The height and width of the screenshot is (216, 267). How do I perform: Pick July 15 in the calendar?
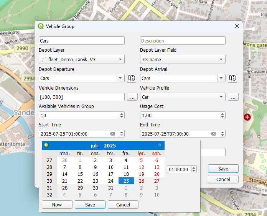(80, 174)
